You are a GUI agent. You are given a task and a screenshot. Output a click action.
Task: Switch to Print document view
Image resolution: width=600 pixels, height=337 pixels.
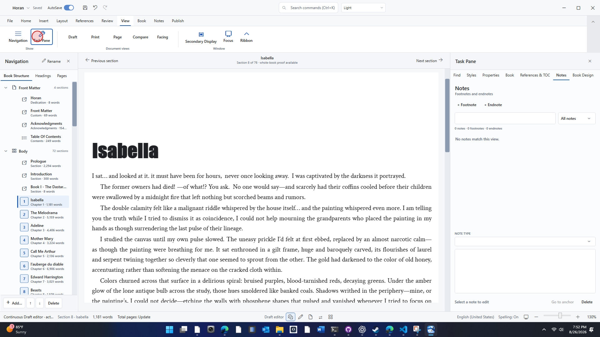click(95, 37)
